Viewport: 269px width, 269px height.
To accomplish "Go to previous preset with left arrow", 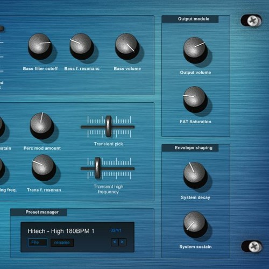I will 115,242.
